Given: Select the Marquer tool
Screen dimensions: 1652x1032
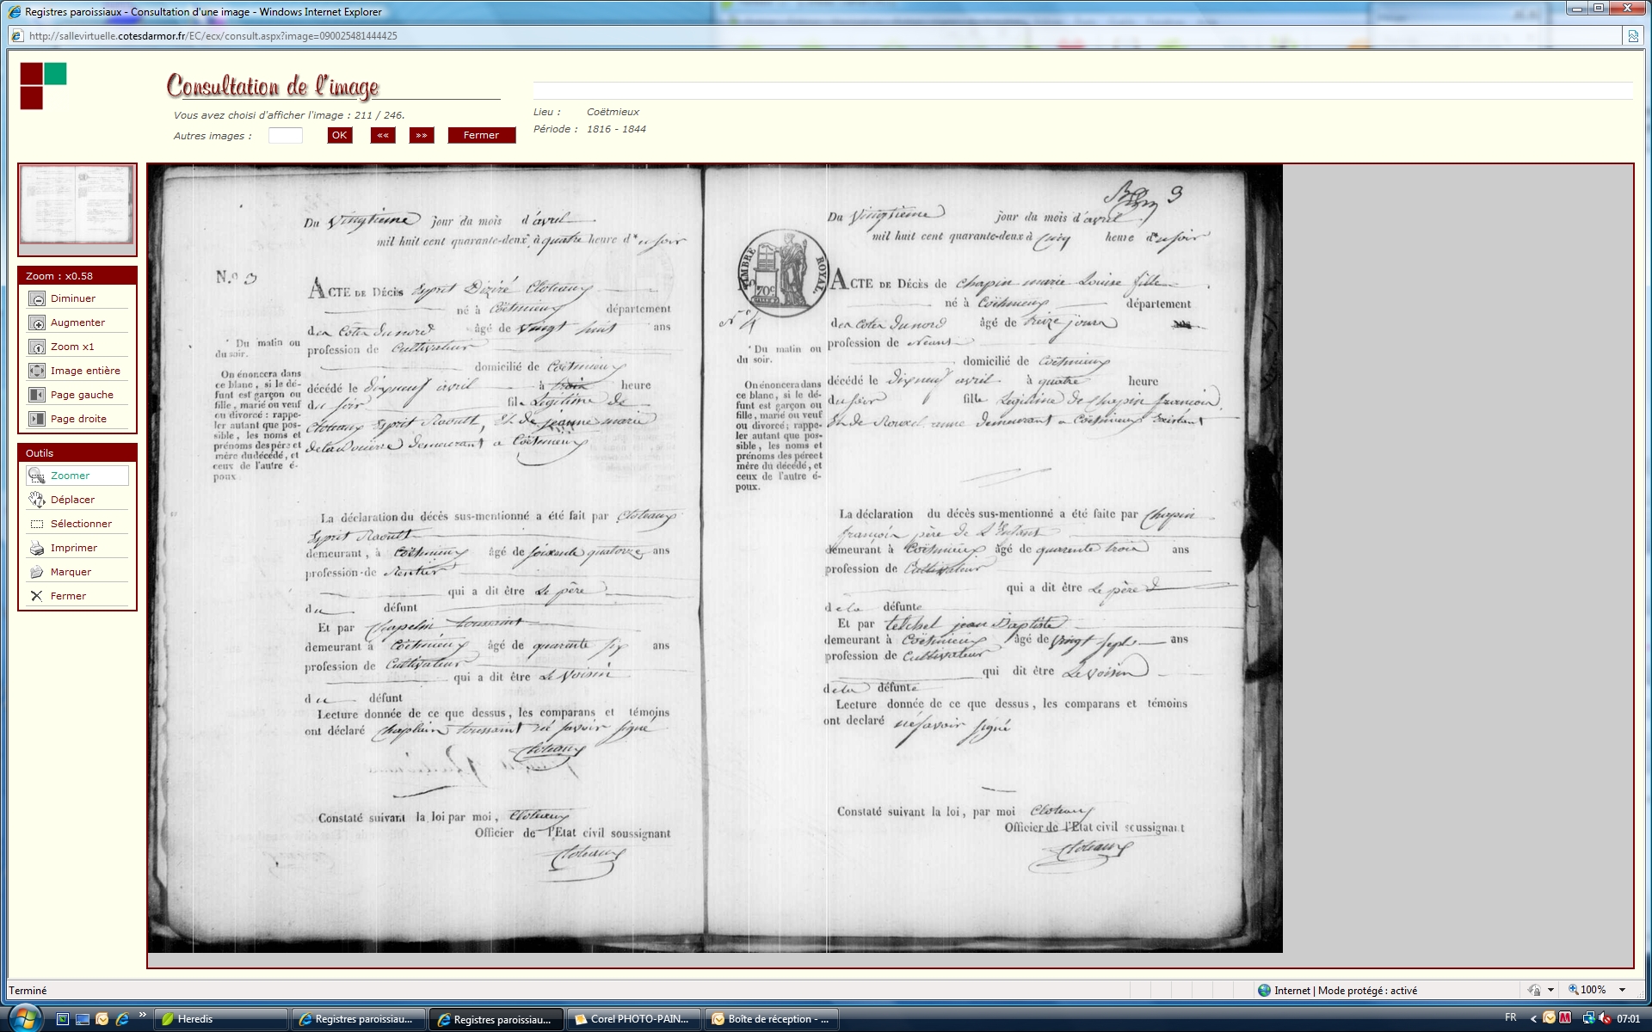Looking at the screenshot, I should pyautogui.click(x=37, y=572).
